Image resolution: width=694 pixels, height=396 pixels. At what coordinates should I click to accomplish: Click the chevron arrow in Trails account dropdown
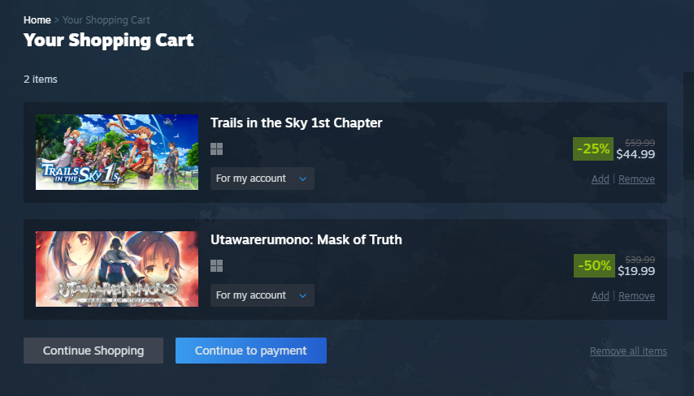pyautogui.click(x=303, y=179)
